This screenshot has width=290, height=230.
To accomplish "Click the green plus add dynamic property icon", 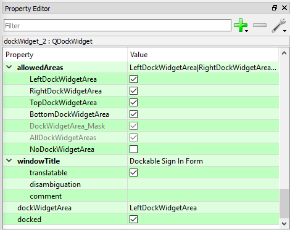I will coord(240,25).
